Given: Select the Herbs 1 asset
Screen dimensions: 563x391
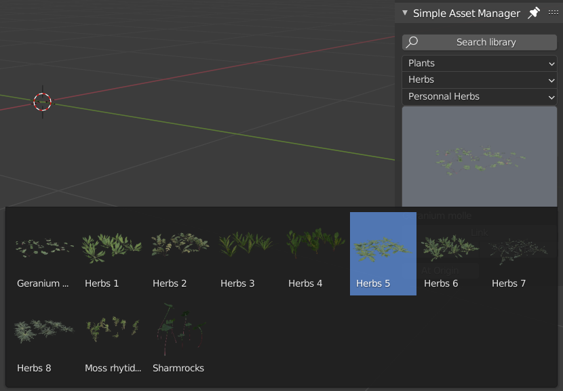Looking at the screenshot, I should pos(112,254).
